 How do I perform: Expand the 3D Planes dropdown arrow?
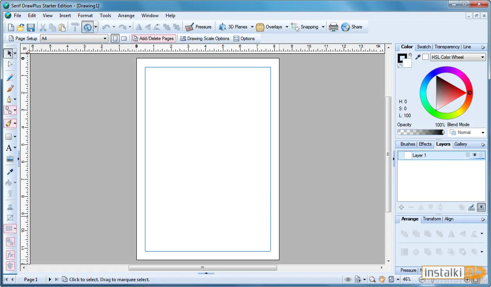252,27
